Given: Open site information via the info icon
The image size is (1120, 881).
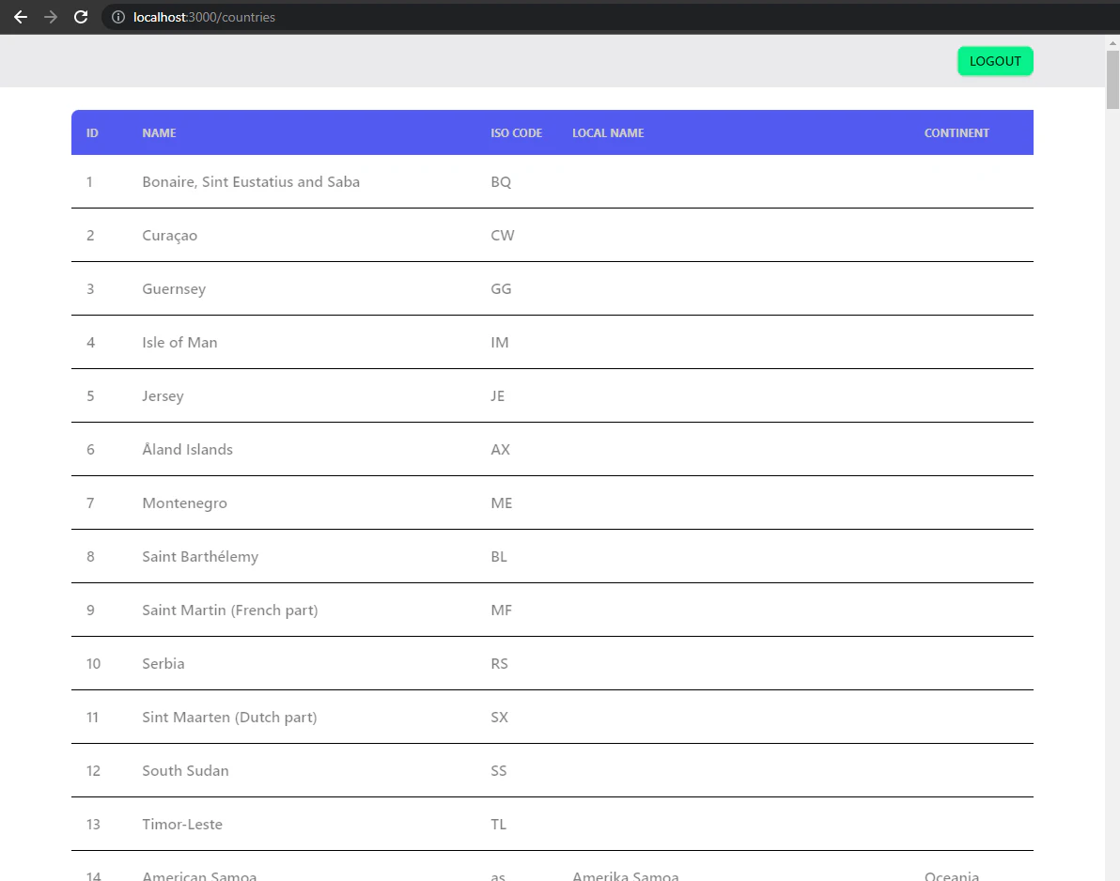Looking at the screenshot, I should (x=117, y=16).
